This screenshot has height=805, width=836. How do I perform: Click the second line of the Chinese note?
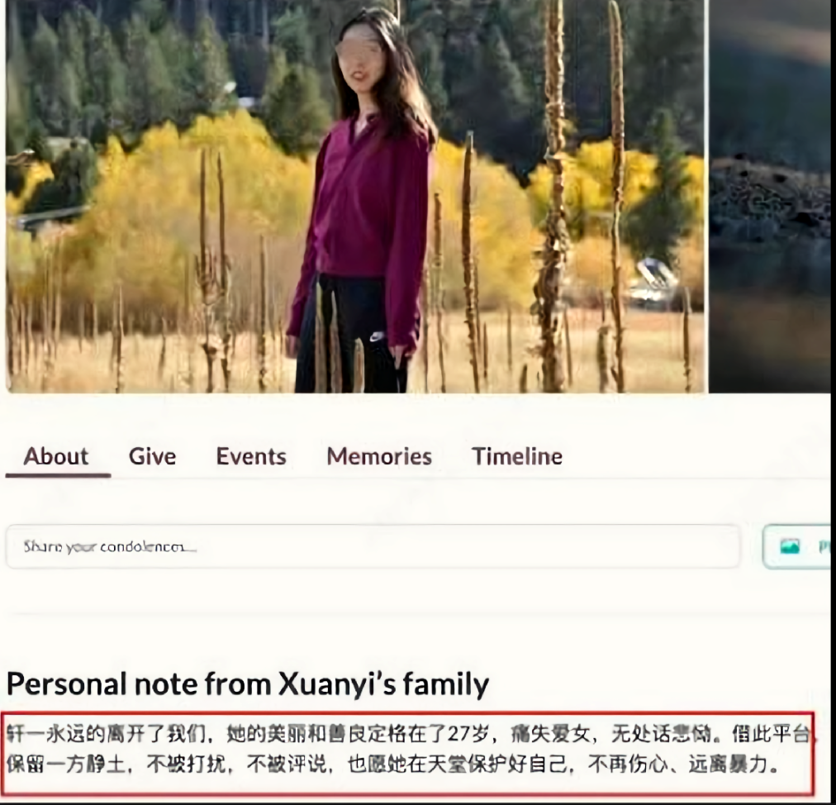click(x=392, y=765)
